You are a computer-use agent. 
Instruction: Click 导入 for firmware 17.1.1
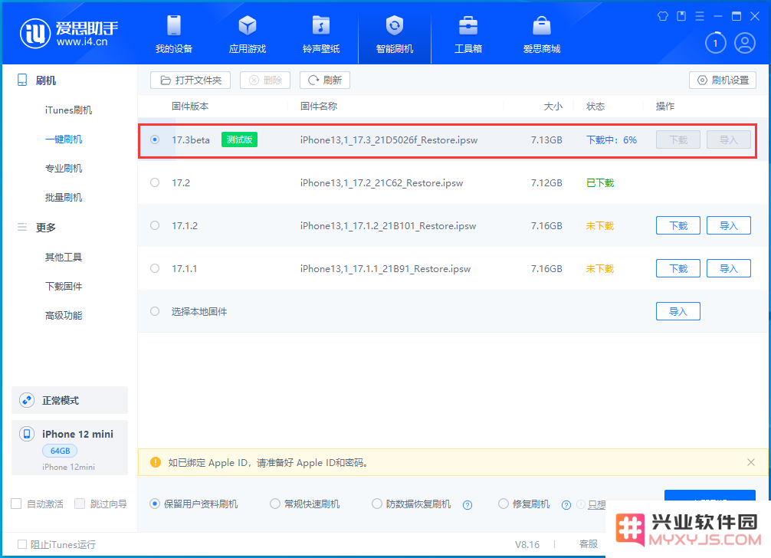[729, 268]
